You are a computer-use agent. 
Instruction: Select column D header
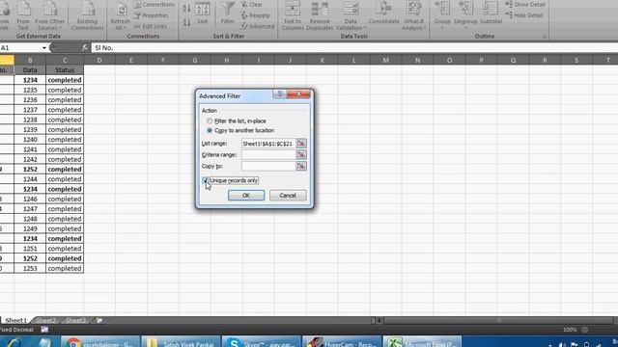pos(99,60)
